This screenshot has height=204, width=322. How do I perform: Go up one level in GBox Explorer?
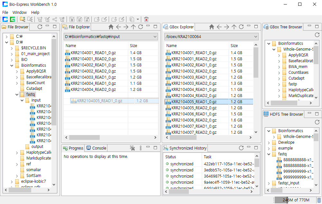pos(234,27)
